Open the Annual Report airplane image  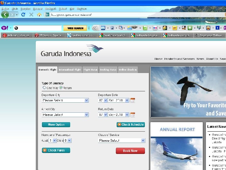point(176,153)
